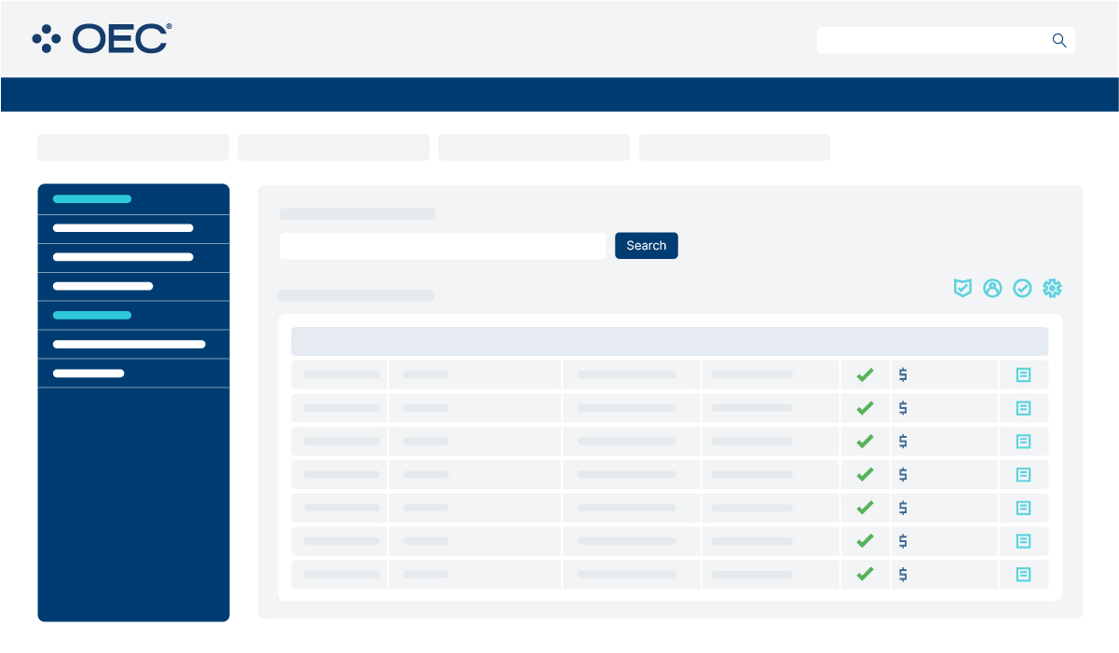Image resolution: width=1119 pixels, height=653 pixels.
Task: Open the shield checkmark icon above table
Action: tap(962, 289)
